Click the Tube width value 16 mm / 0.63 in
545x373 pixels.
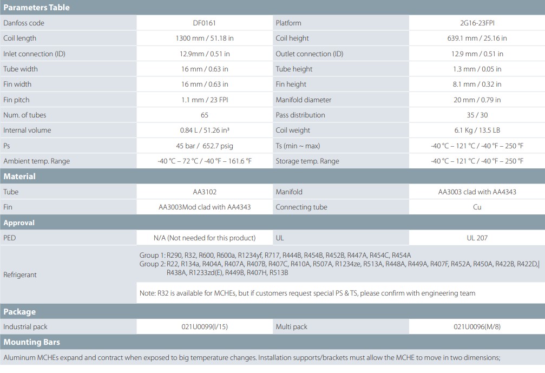click(x=205, y=69)
